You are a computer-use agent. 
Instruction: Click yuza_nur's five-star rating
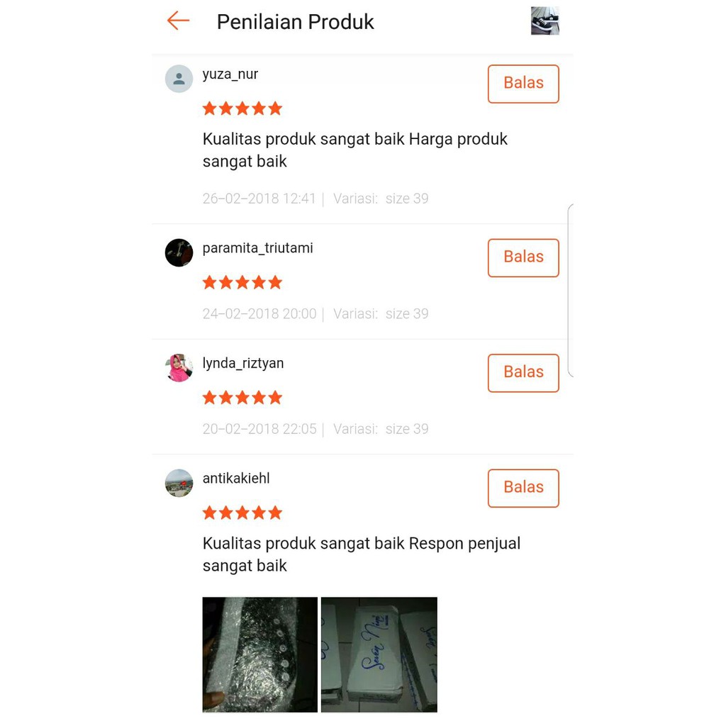click(242, 108)
